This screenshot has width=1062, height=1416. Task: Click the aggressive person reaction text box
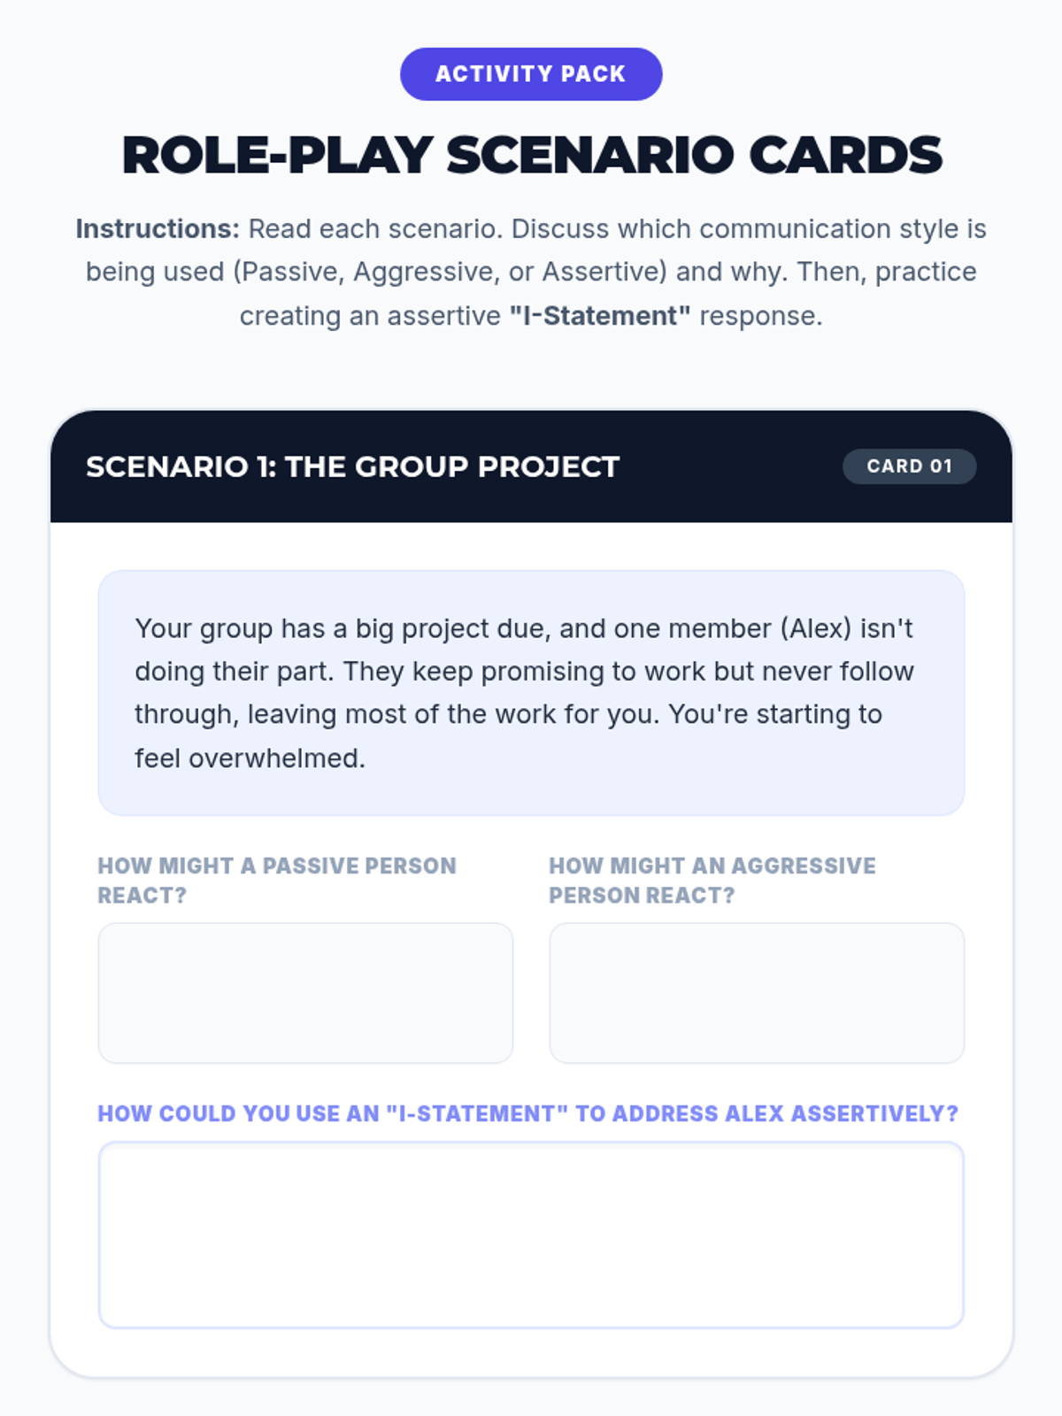click(757, 992)
